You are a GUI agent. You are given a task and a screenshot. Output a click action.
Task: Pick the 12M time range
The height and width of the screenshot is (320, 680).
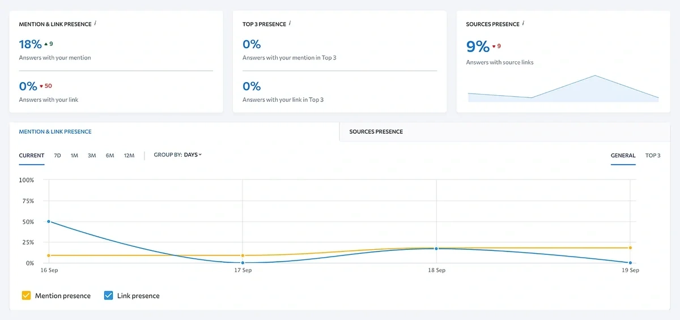[x=129, y=155]
